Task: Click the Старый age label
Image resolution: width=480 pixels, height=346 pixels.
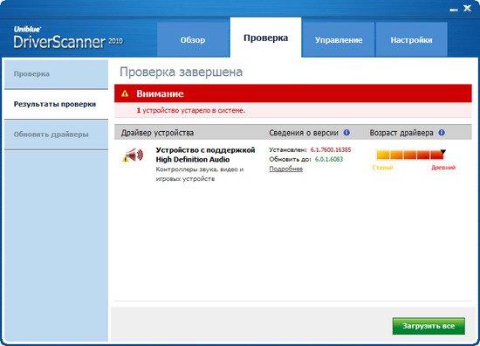Action: point(382,168)
